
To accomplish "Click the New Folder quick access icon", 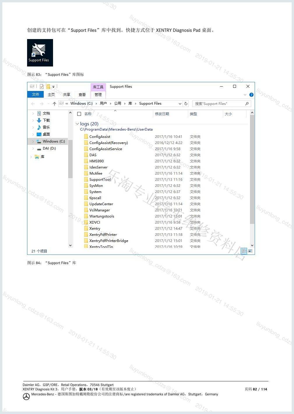I will [48, 86].
